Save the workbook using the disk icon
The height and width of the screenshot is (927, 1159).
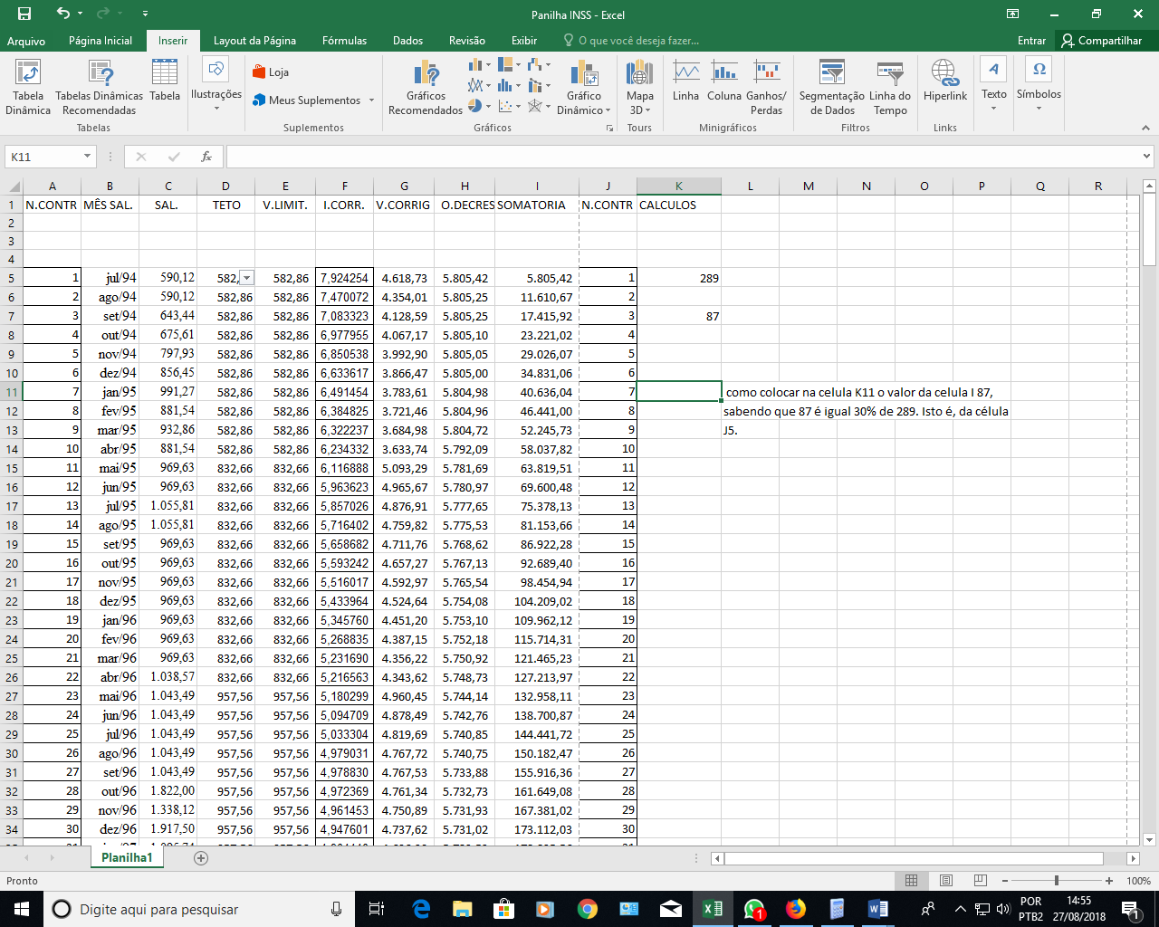tap(24, 14)
